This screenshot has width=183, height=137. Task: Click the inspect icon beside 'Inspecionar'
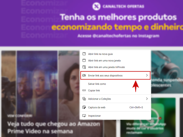[84, 116]
